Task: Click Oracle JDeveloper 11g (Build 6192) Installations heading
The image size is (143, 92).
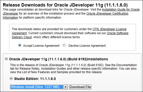Action: [58, 59]
